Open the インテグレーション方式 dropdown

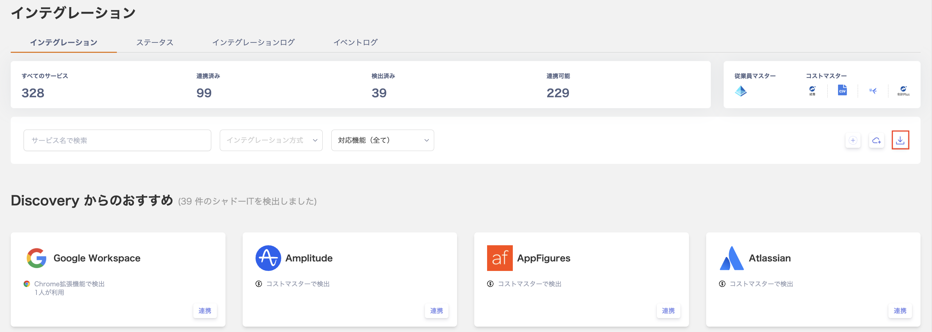[271, 140]
